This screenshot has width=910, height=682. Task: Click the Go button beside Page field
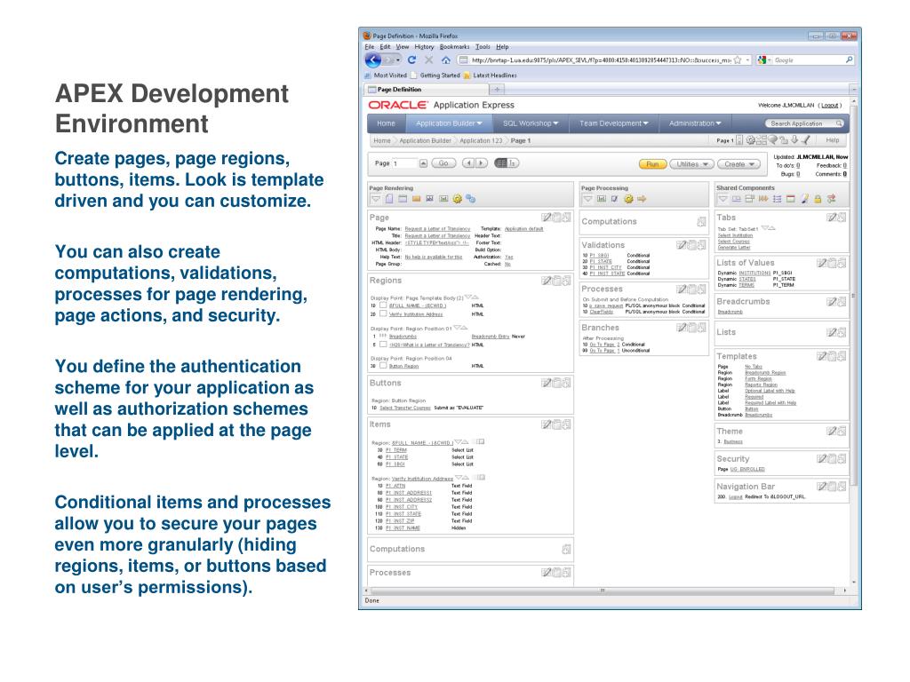click(443, 163)
